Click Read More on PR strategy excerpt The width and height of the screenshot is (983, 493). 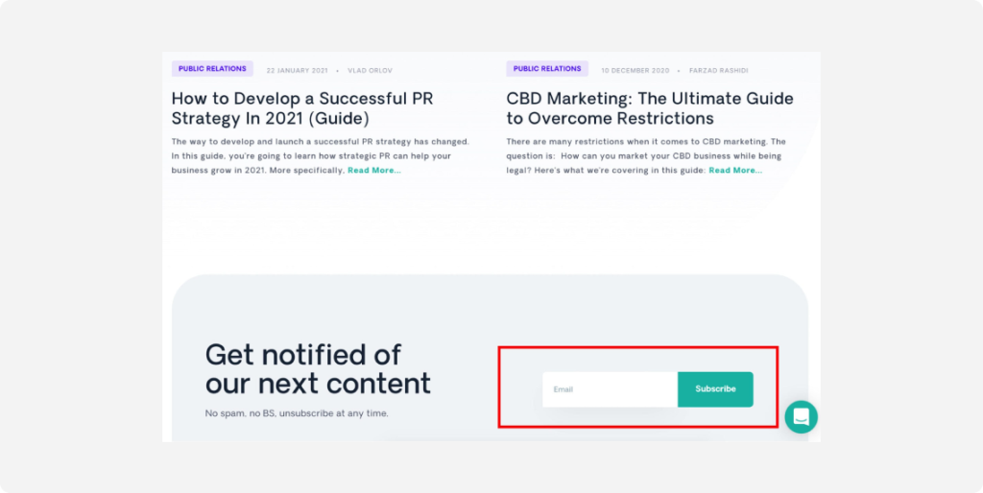click(x=374, y=171)
